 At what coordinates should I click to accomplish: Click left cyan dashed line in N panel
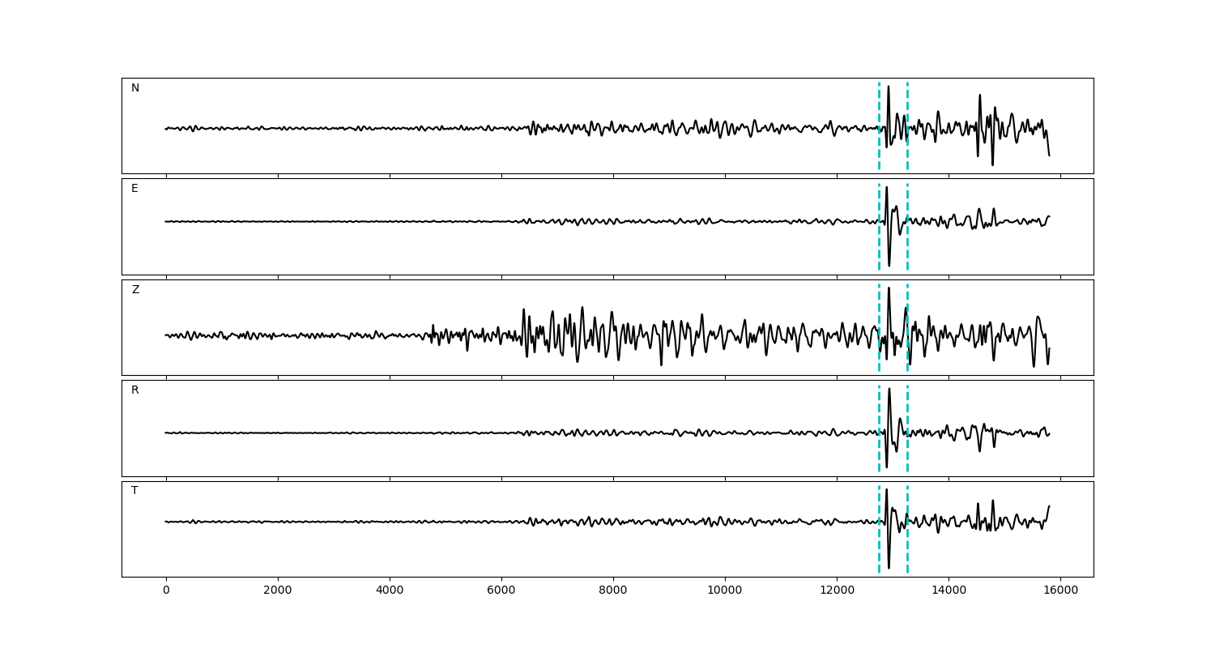(879, 105)
